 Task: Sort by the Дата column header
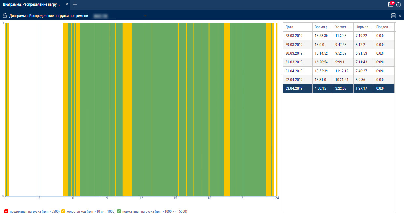pos(297,27)
